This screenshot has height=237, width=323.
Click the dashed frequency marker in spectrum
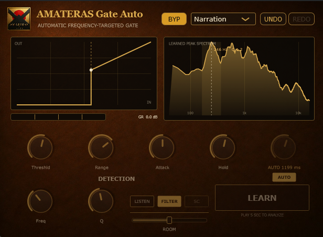pos(211,79)
